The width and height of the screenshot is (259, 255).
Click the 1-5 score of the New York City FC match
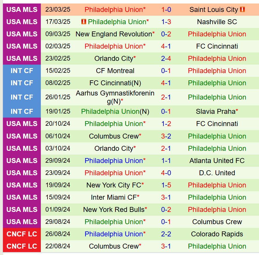[x=166, y=185]
